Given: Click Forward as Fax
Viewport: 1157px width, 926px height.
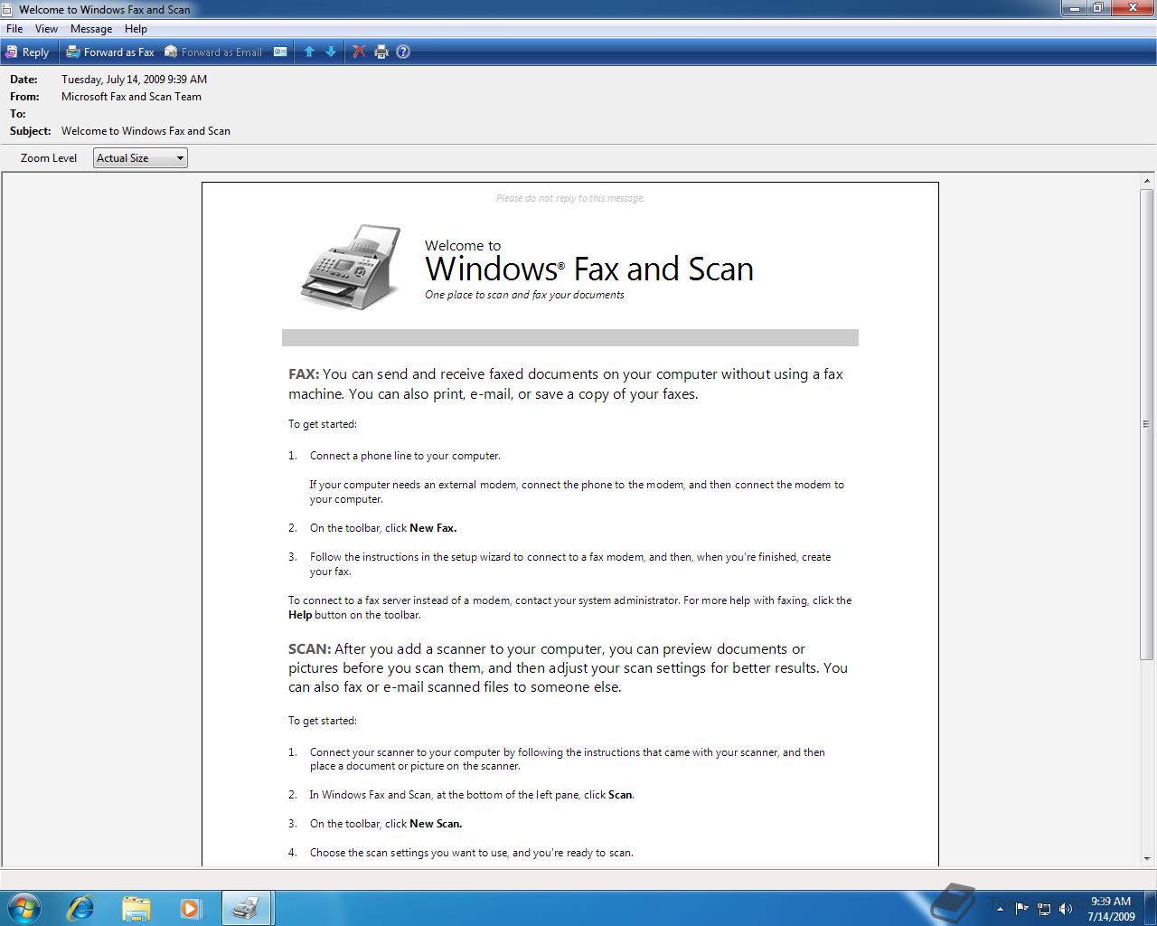Looking at the screenshot, I should (x=110, y=52).
